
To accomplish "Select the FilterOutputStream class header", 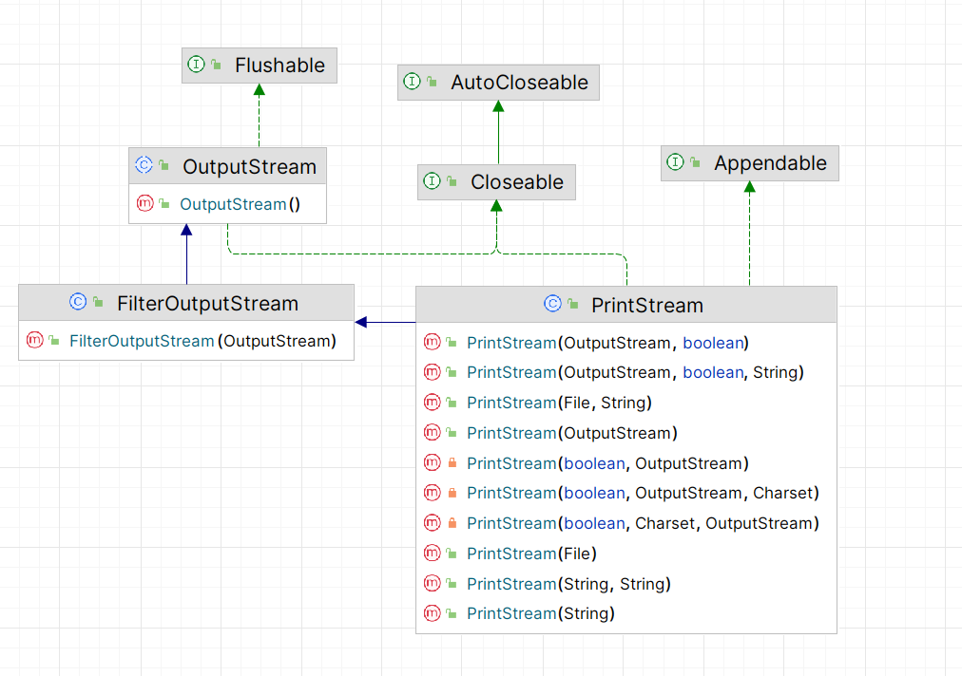I will (x=186, y=303).
